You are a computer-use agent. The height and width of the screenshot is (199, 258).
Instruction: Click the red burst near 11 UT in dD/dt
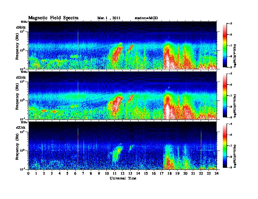point(117,105)
